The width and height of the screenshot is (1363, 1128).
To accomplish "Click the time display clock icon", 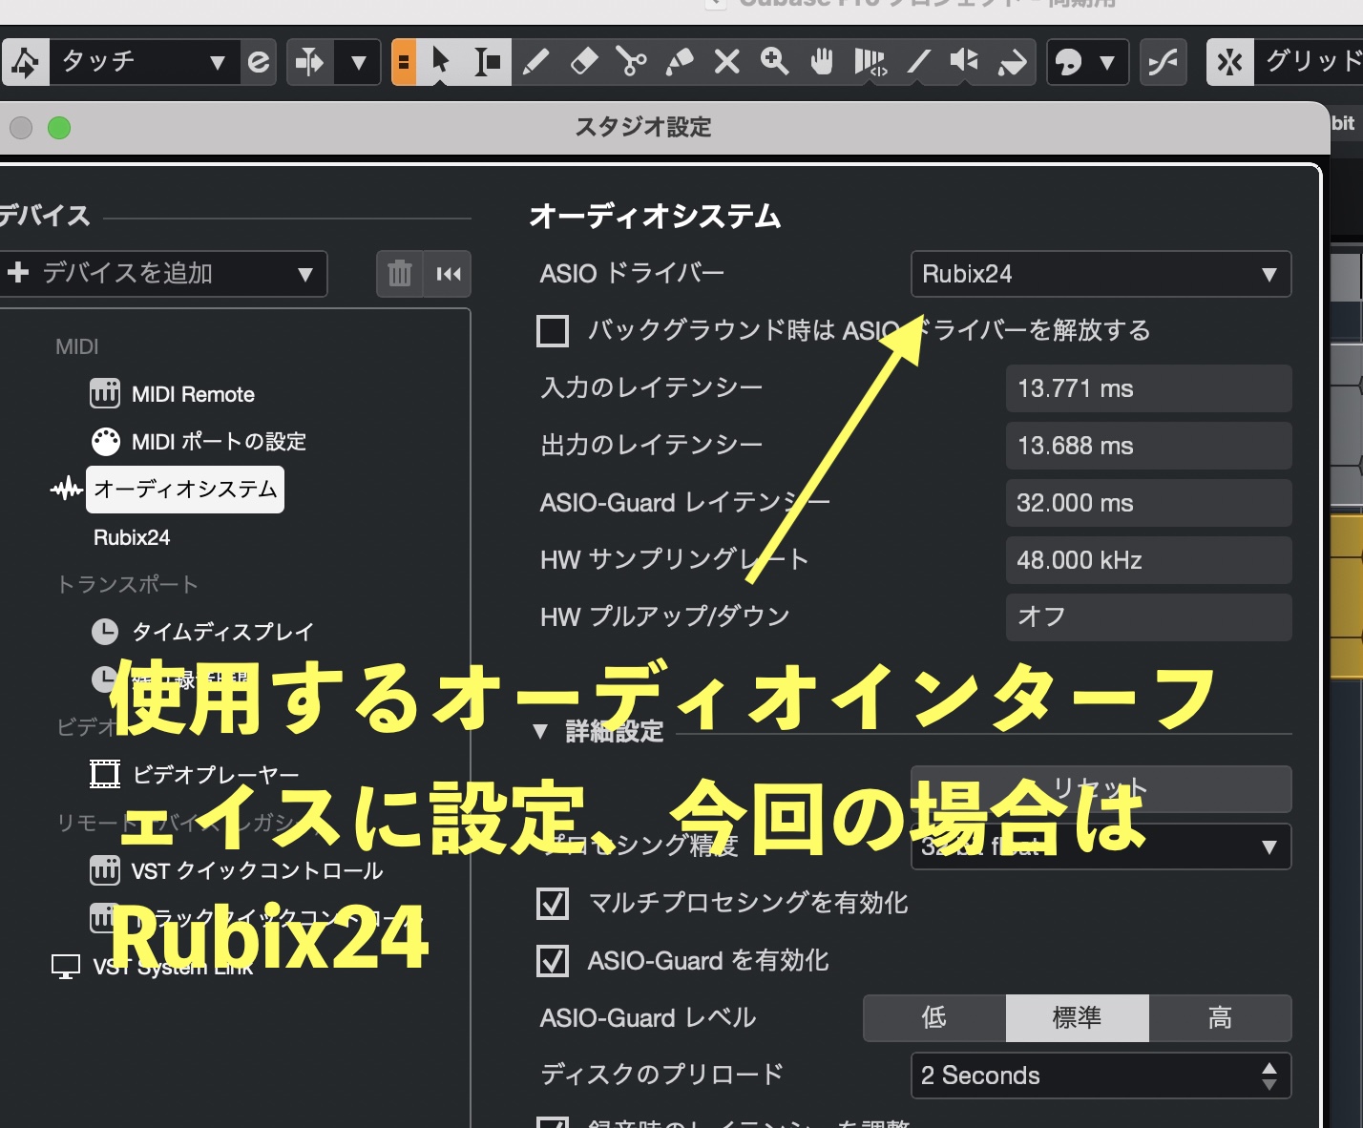I will click(105, 632).
